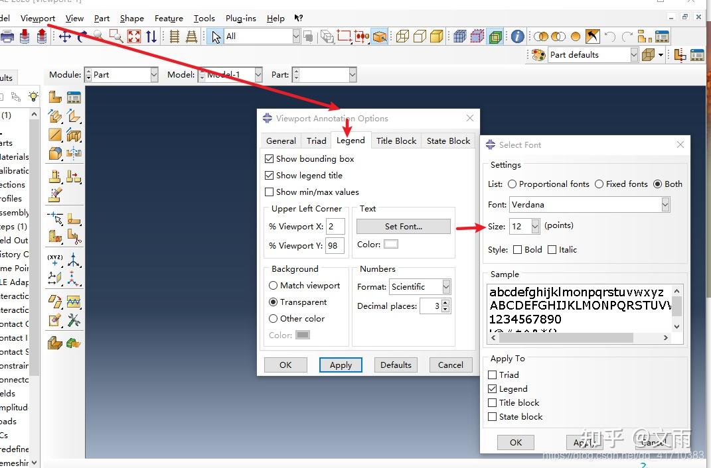Click the legend text Color swatch
The height and width of the screenshot is (468, 711).
click(392, 243)
